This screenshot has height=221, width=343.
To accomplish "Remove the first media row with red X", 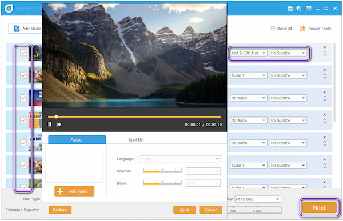I will tap(325, 47).
